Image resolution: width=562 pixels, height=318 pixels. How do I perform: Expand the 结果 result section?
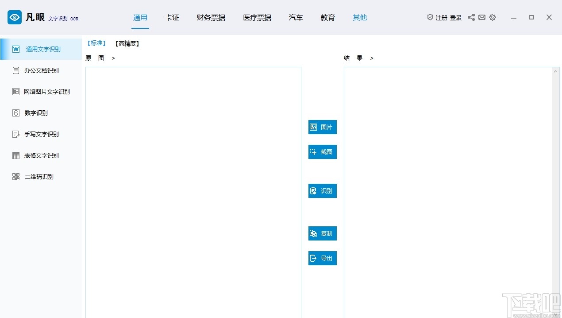click(371, 58)
